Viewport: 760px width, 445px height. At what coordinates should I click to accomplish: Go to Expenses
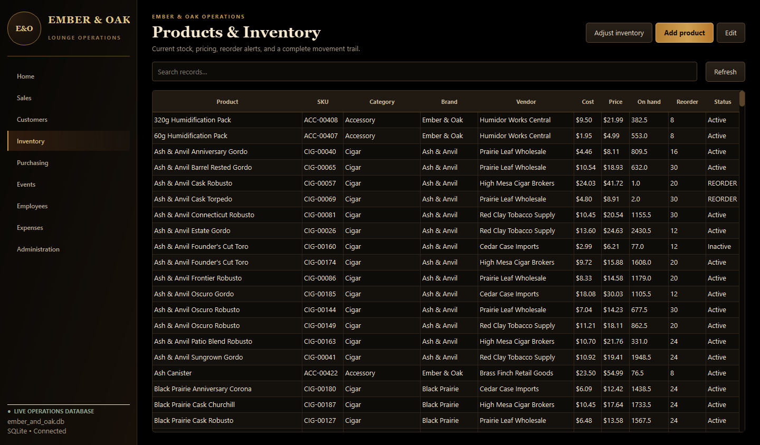point(69,228)
